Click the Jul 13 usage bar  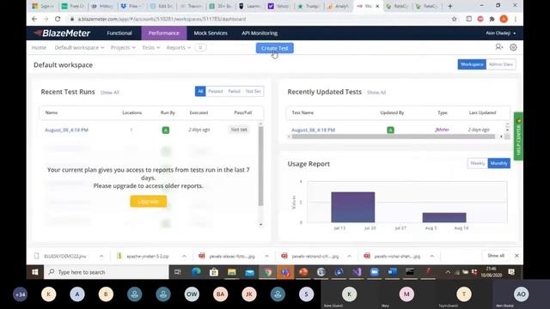pyautogui.click(x=353, y=207)
